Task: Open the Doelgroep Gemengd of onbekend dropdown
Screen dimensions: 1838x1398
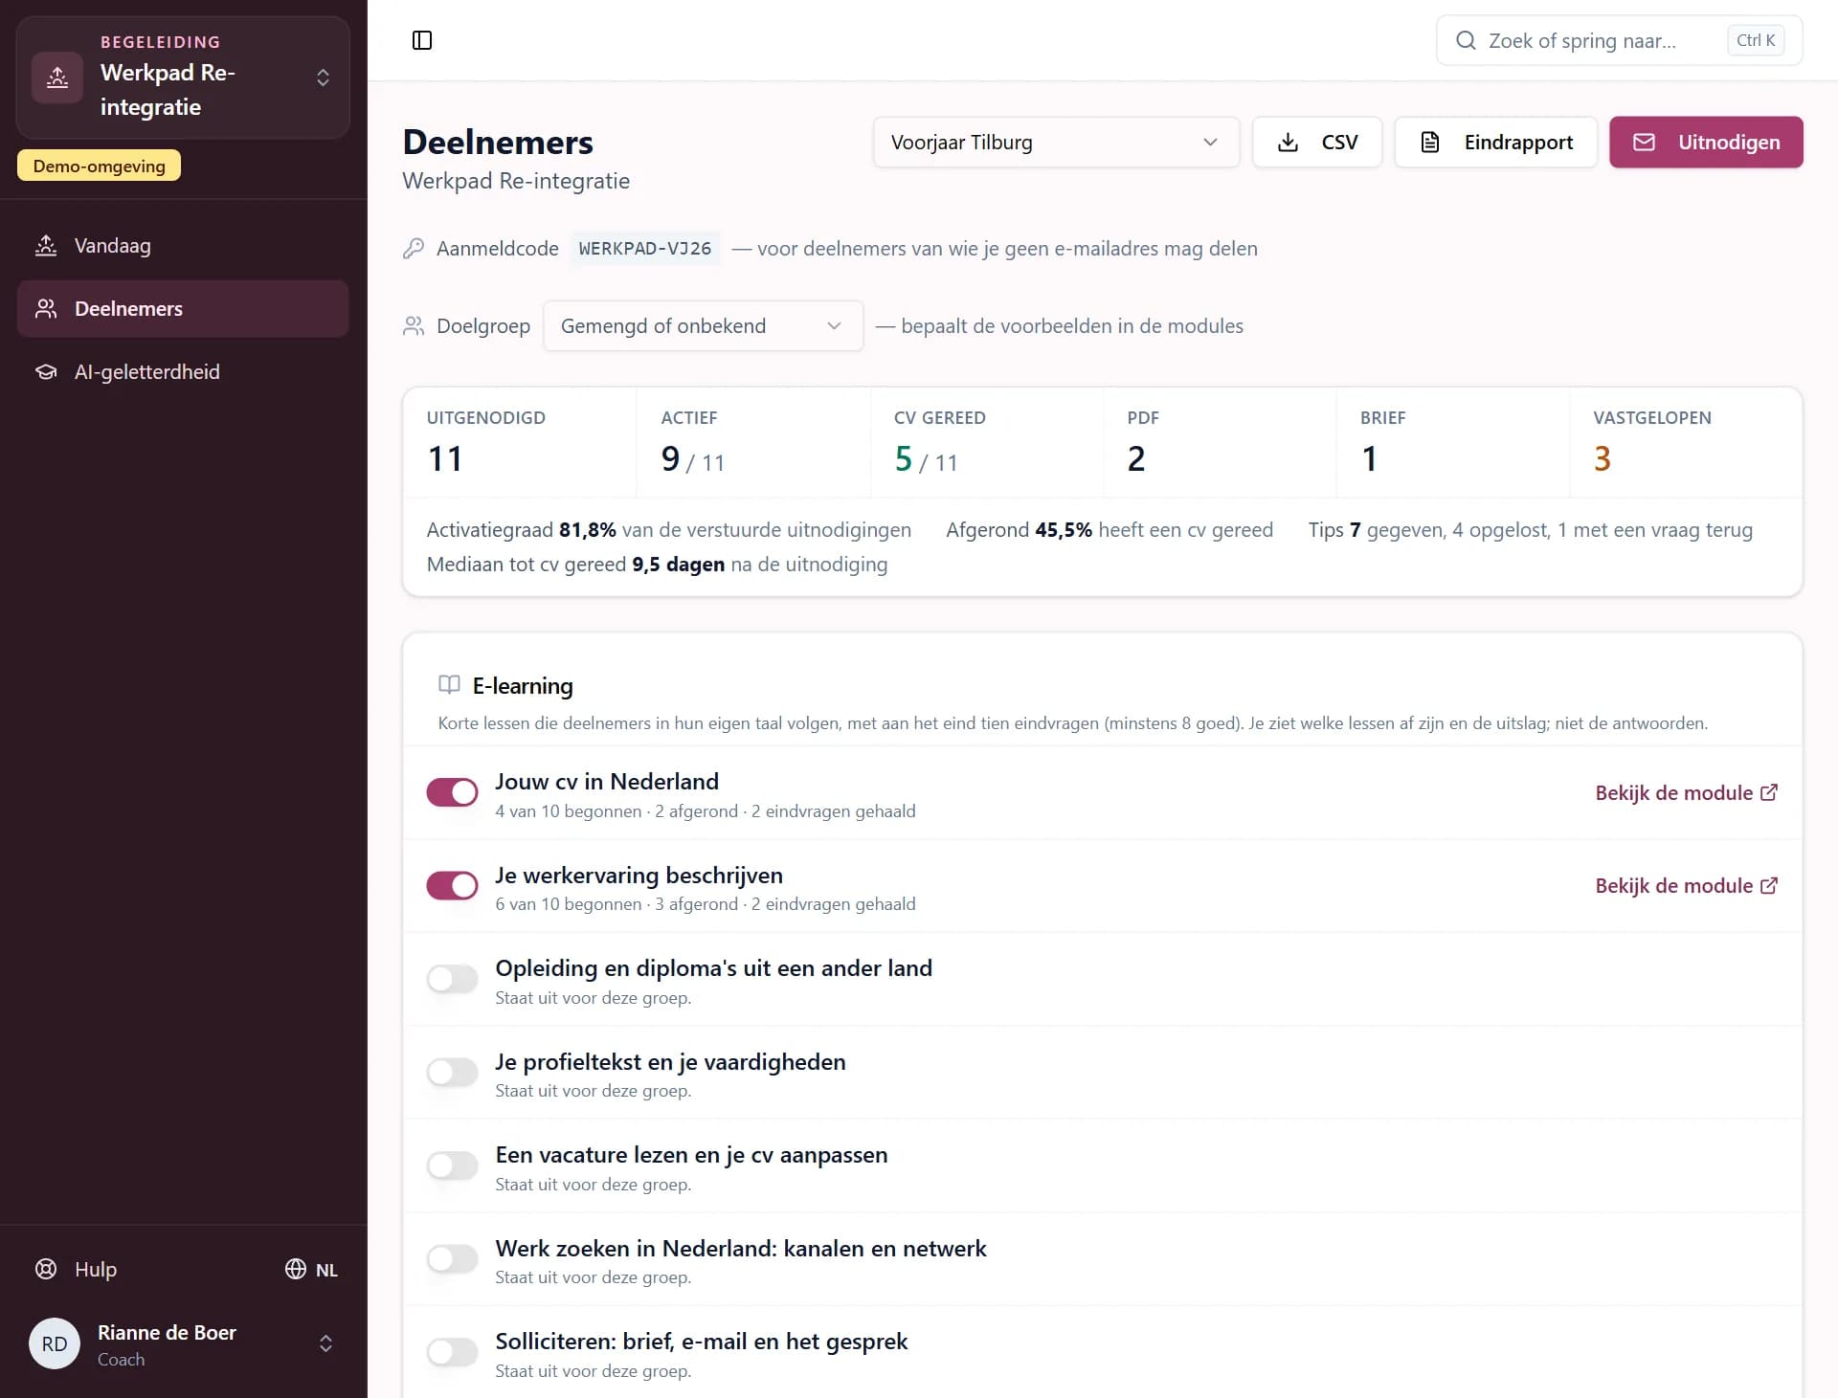Action: click(x=703, y=326)
